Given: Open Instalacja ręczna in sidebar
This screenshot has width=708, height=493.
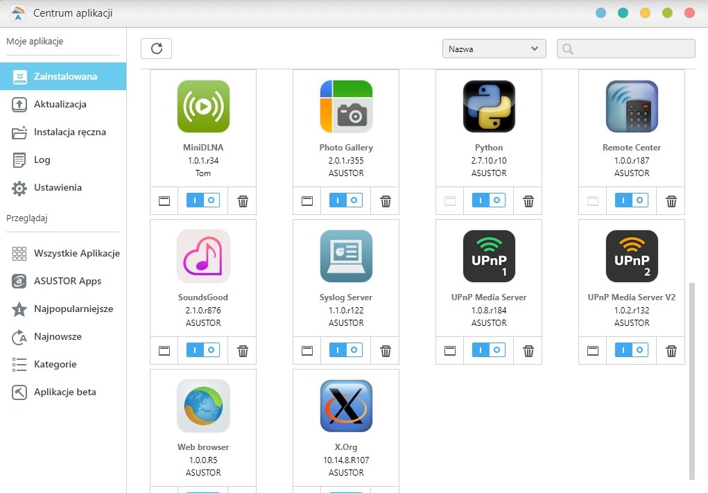Looking at the screenshot, I should tap(63, 132).
